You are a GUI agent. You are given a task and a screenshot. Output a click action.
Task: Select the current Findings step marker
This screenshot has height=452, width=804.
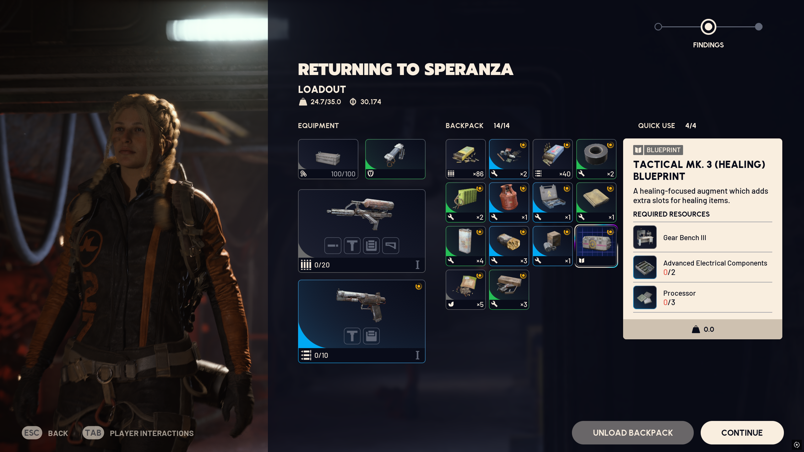click(708, 27)
